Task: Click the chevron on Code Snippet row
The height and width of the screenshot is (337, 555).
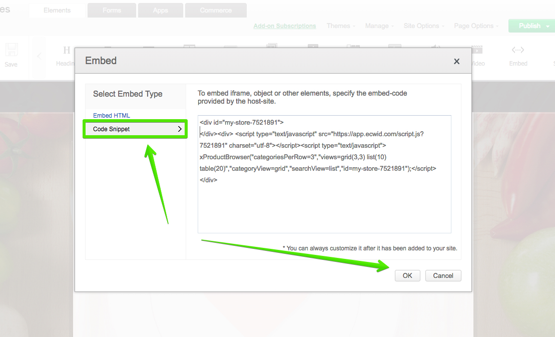Action: [x=180, y=129]
